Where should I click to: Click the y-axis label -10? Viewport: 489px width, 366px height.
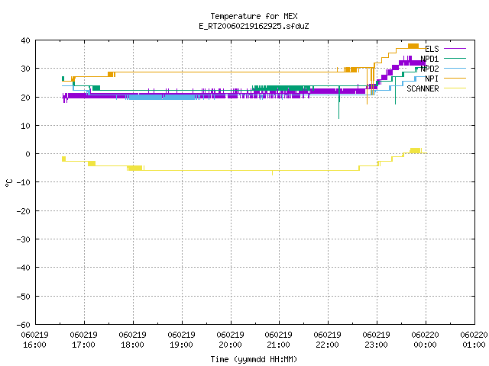click(x=24, y=182)
